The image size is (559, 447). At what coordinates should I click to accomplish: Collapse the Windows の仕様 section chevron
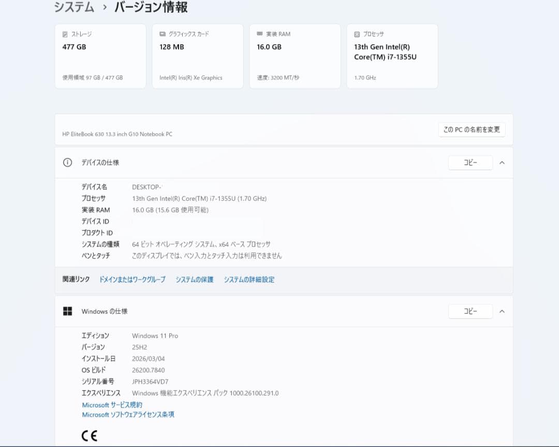click(x=502, y=311)
